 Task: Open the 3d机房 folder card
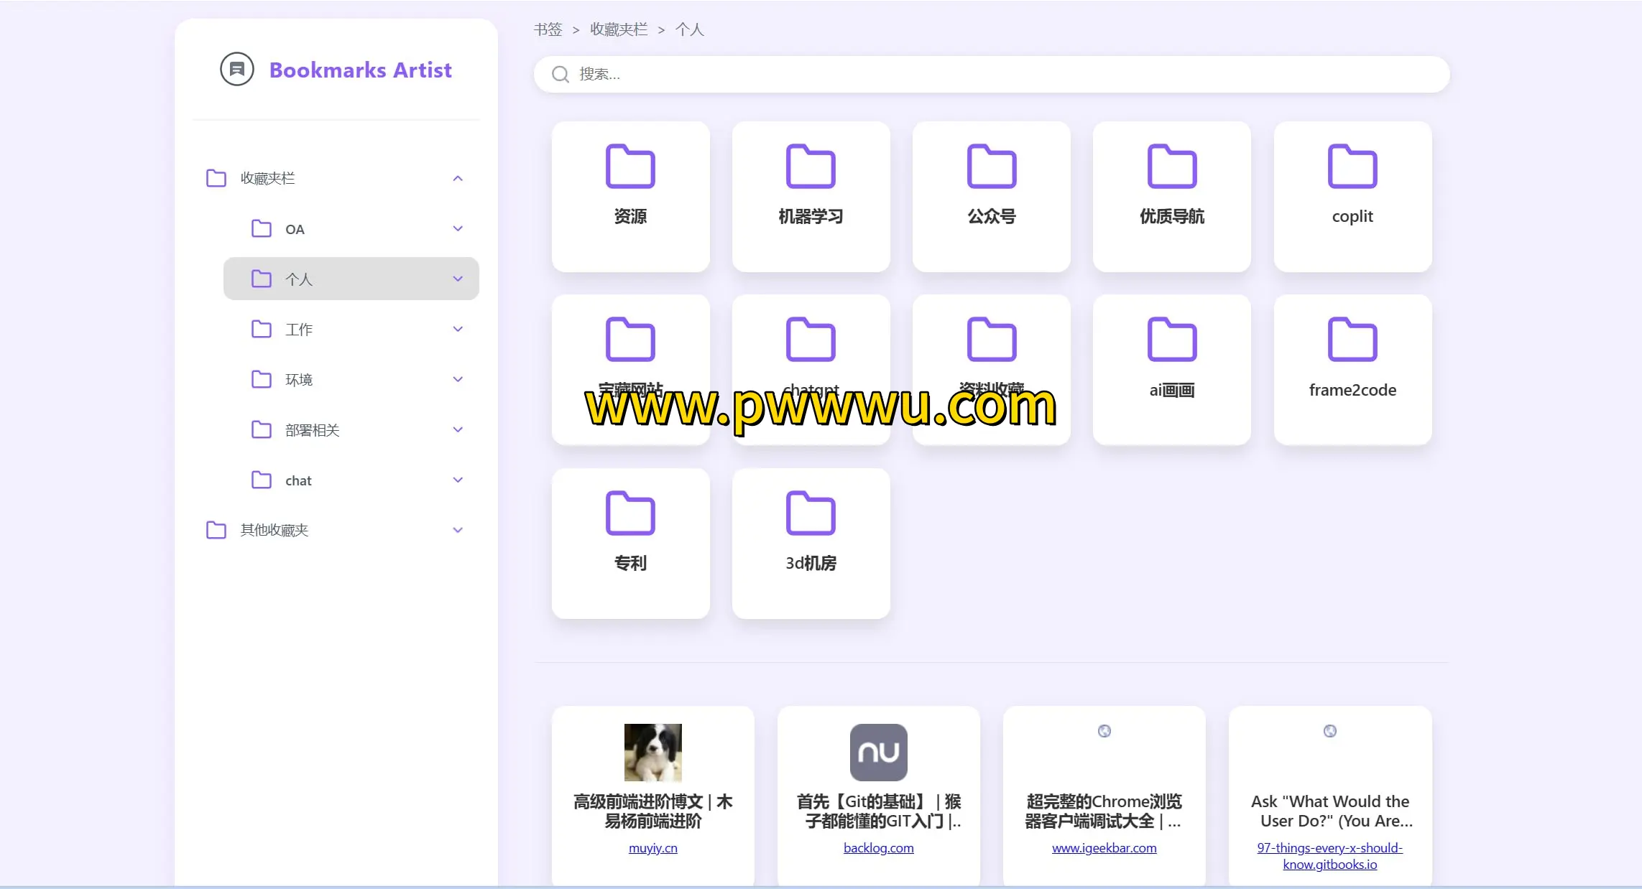point(811,543)
